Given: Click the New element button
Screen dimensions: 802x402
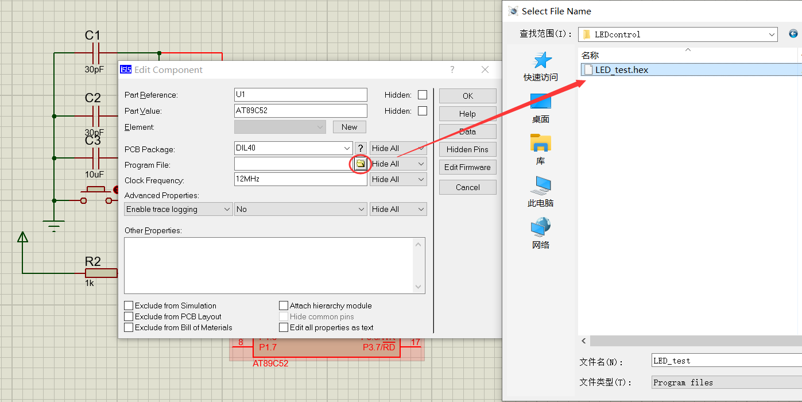Looking at the screenshot, I should pos(350,127).
